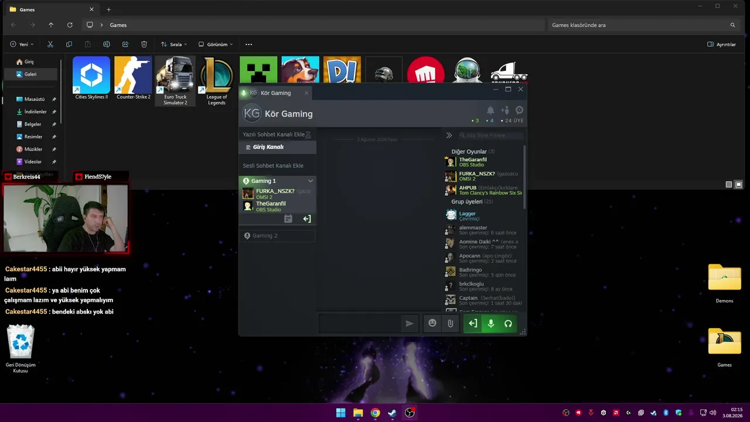
Task: Click the Windows Start button on taskbar
Action: 340,413
